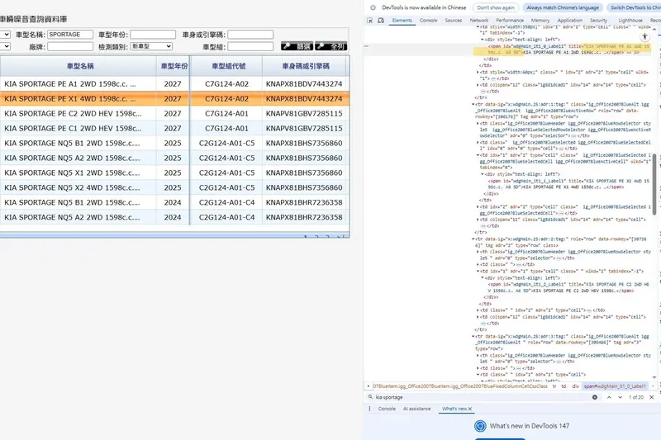Image resolution: width=661 pixels, height=440 pixels.
Task: Open the 檢測類別 dropdown showing 新車型
Action: coord(151,47)
